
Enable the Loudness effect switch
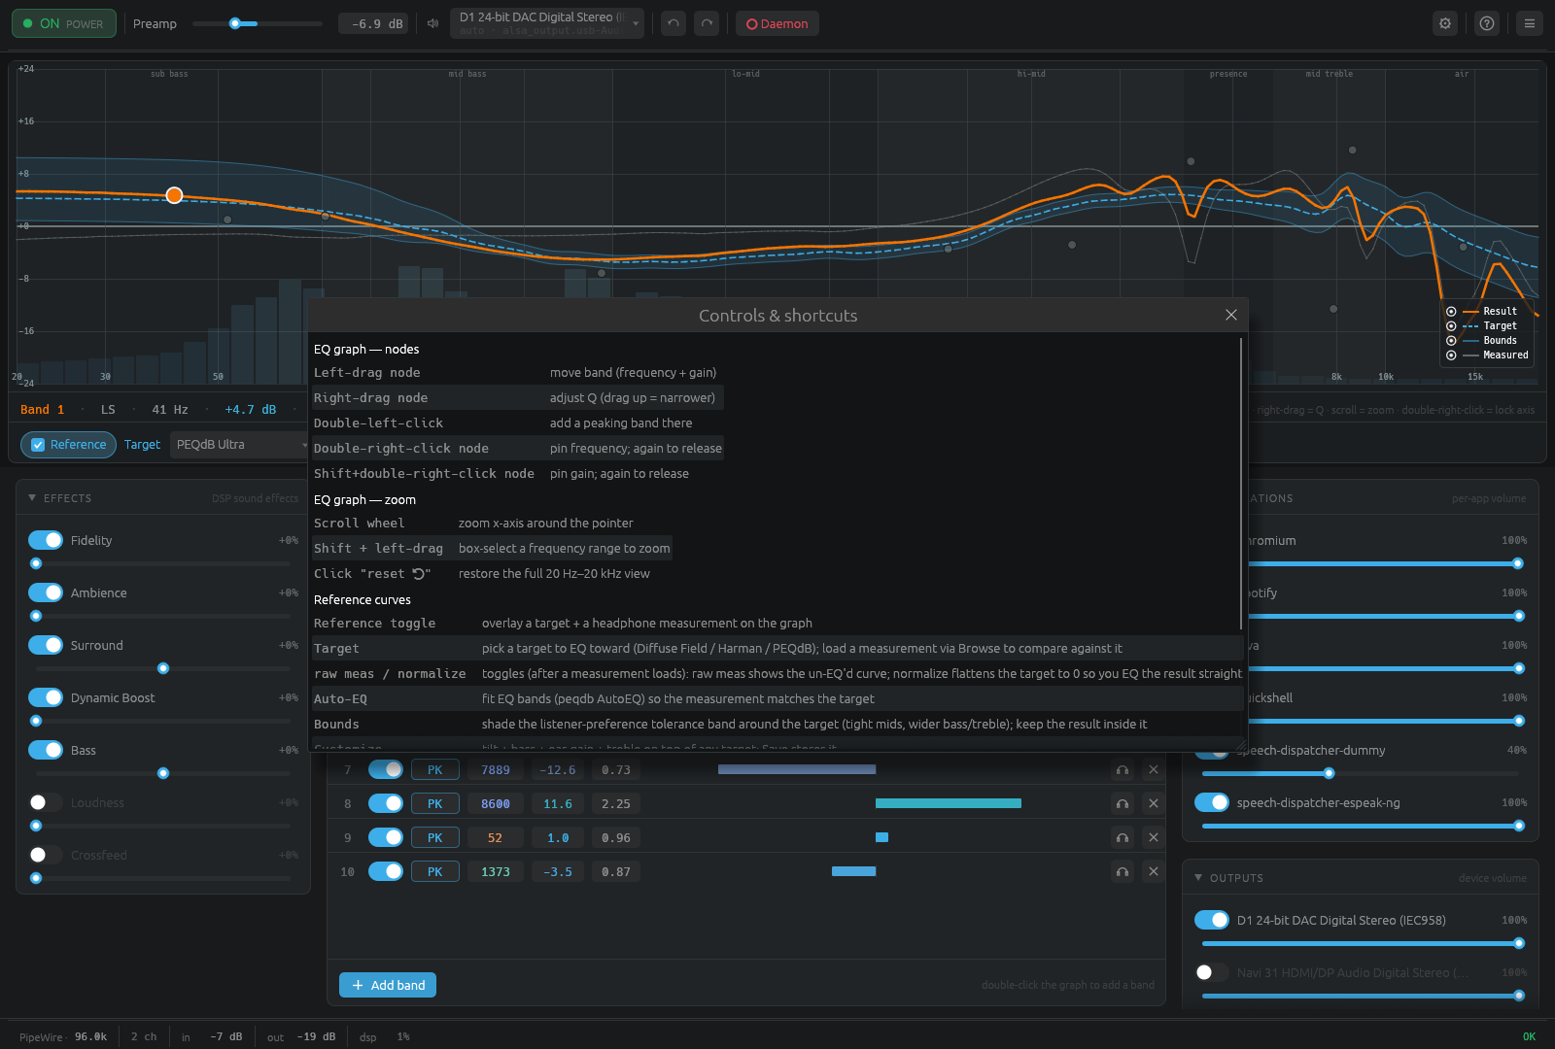click(x=46, y=802)
